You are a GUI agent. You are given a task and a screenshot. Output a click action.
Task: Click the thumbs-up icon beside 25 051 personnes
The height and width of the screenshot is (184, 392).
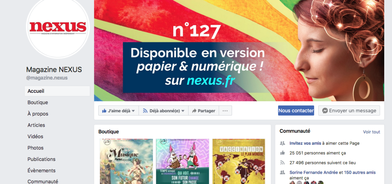282,153
